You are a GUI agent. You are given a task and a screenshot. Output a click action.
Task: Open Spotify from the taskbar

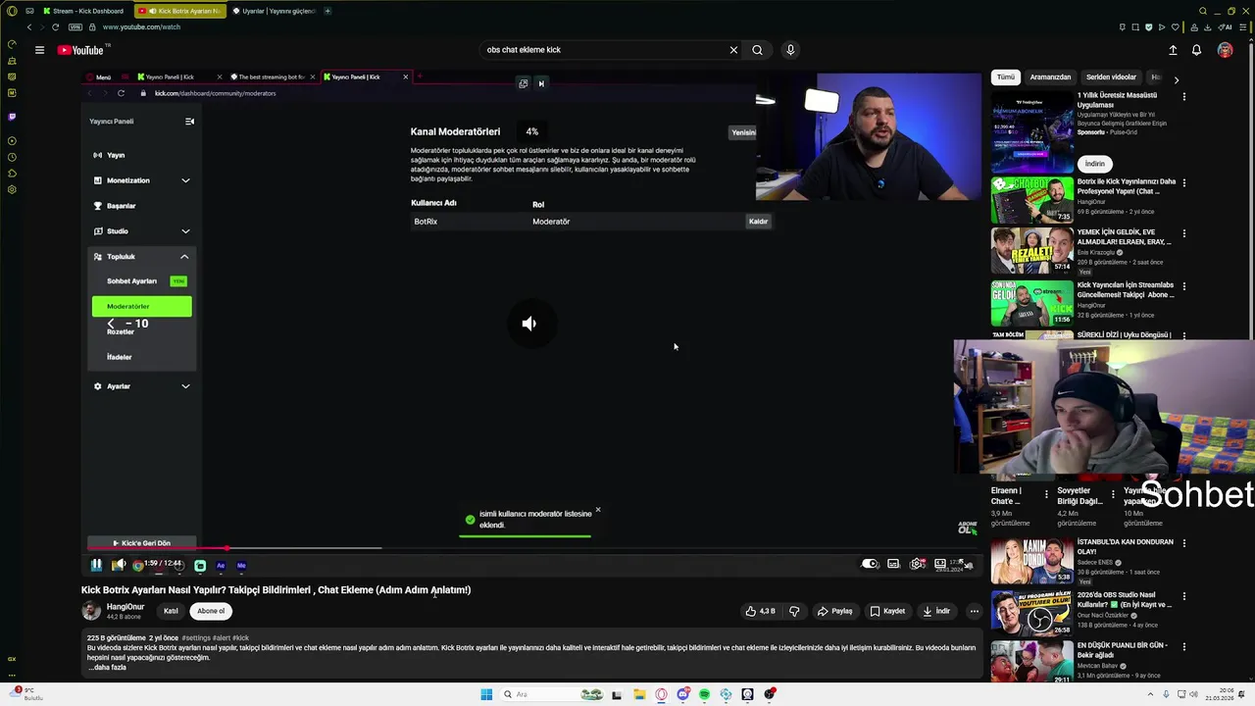(x=704, y=694)
